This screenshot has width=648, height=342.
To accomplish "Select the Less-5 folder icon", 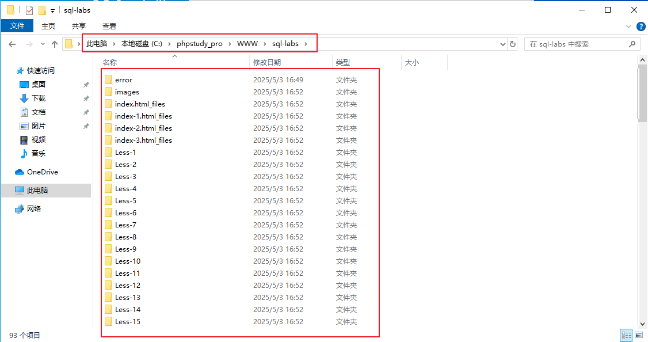I will pos(108,200).
